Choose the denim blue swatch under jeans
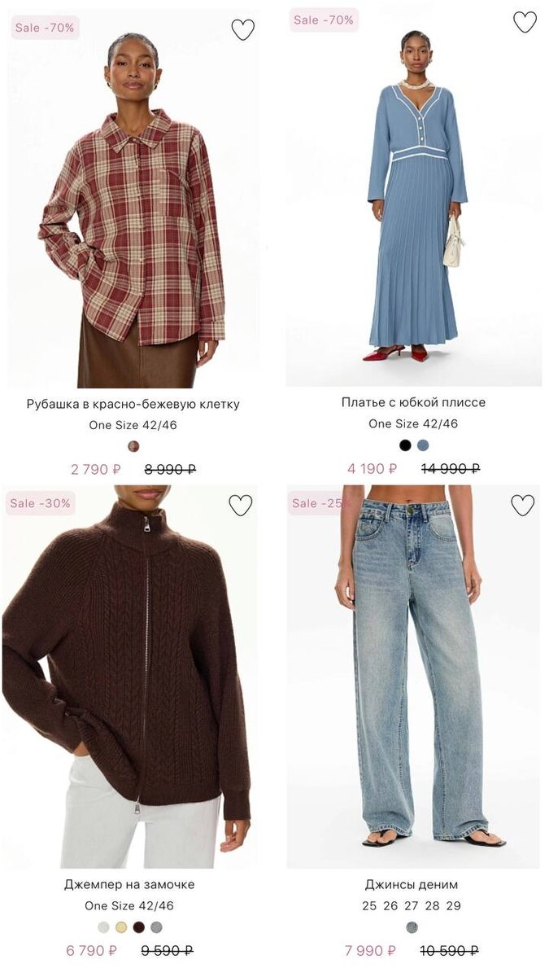Image resolution: width=549 pixels, height=977 pixels. 412,927
